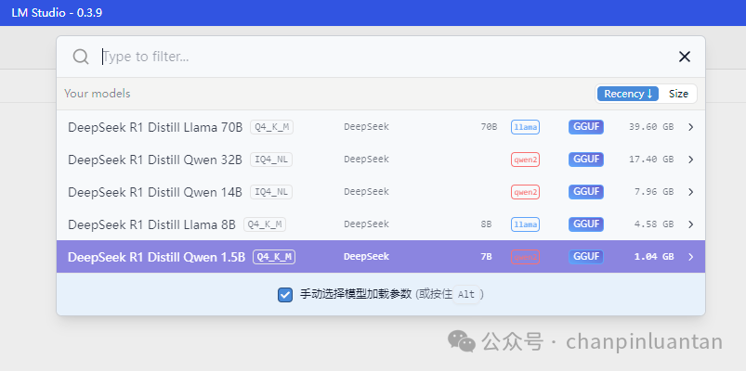Select DeepSeek R1 Distill Llama 70B model
Screen dimensions: 746x371
coord(381,127)
